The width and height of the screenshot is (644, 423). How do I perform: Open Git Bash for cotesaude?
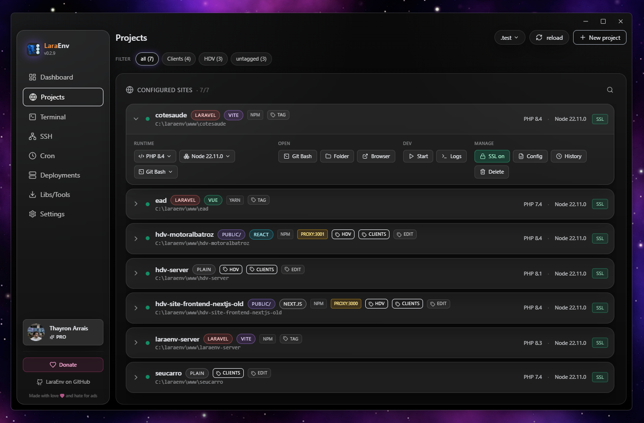coord(298,156)
